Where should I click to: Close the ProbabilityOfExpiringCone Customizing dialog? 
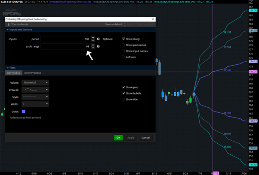pos(153,19)
